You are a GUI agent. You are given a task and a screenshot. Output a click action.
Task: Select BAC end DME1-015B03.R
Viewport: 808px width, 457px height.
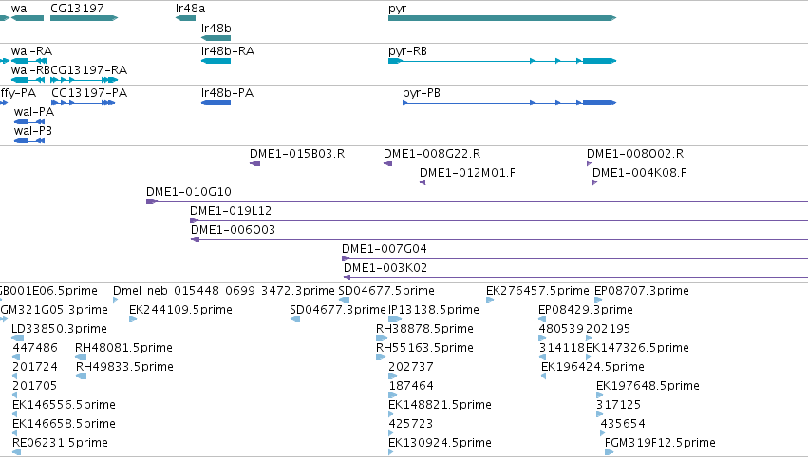click(x=254, y=163)
